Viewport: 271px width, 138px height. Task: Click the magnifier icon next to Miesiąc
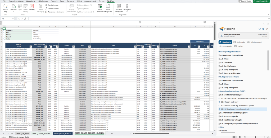[4, 35]
